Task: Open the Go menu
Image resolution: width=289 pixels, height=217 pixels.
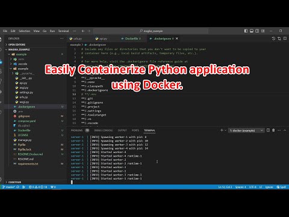Action: click(45, 31)
